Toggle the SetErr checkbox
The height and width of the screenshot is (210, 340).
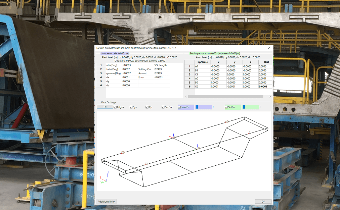226,107
